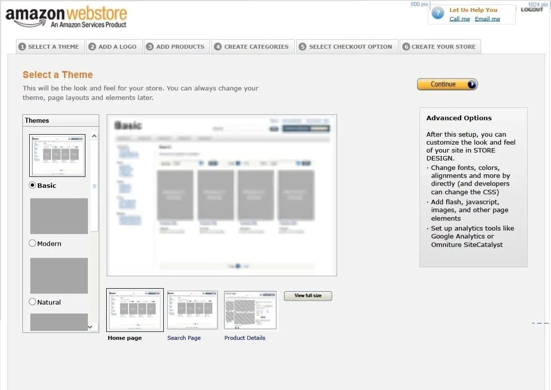Select the Home page preview thumbnail

[x=135, y=310]
